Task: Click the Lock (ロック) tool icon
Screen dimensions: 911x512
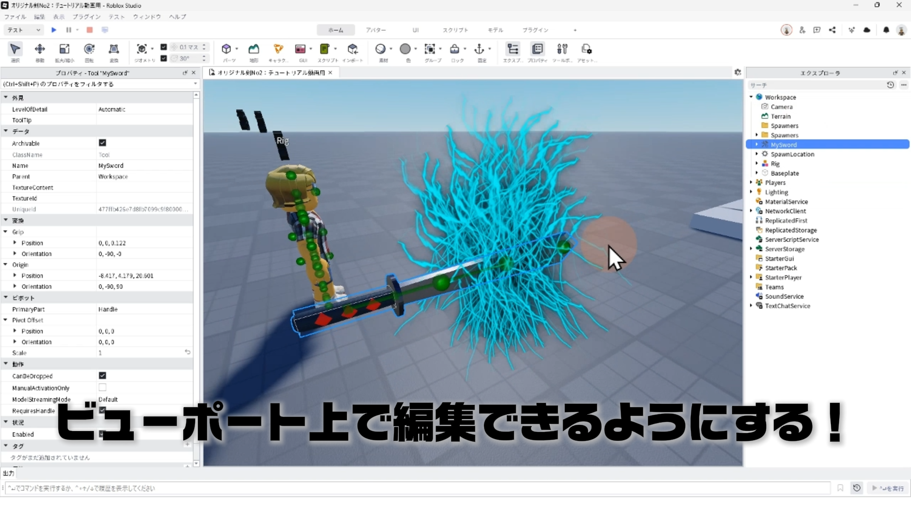Action: [x=455, y=49]
